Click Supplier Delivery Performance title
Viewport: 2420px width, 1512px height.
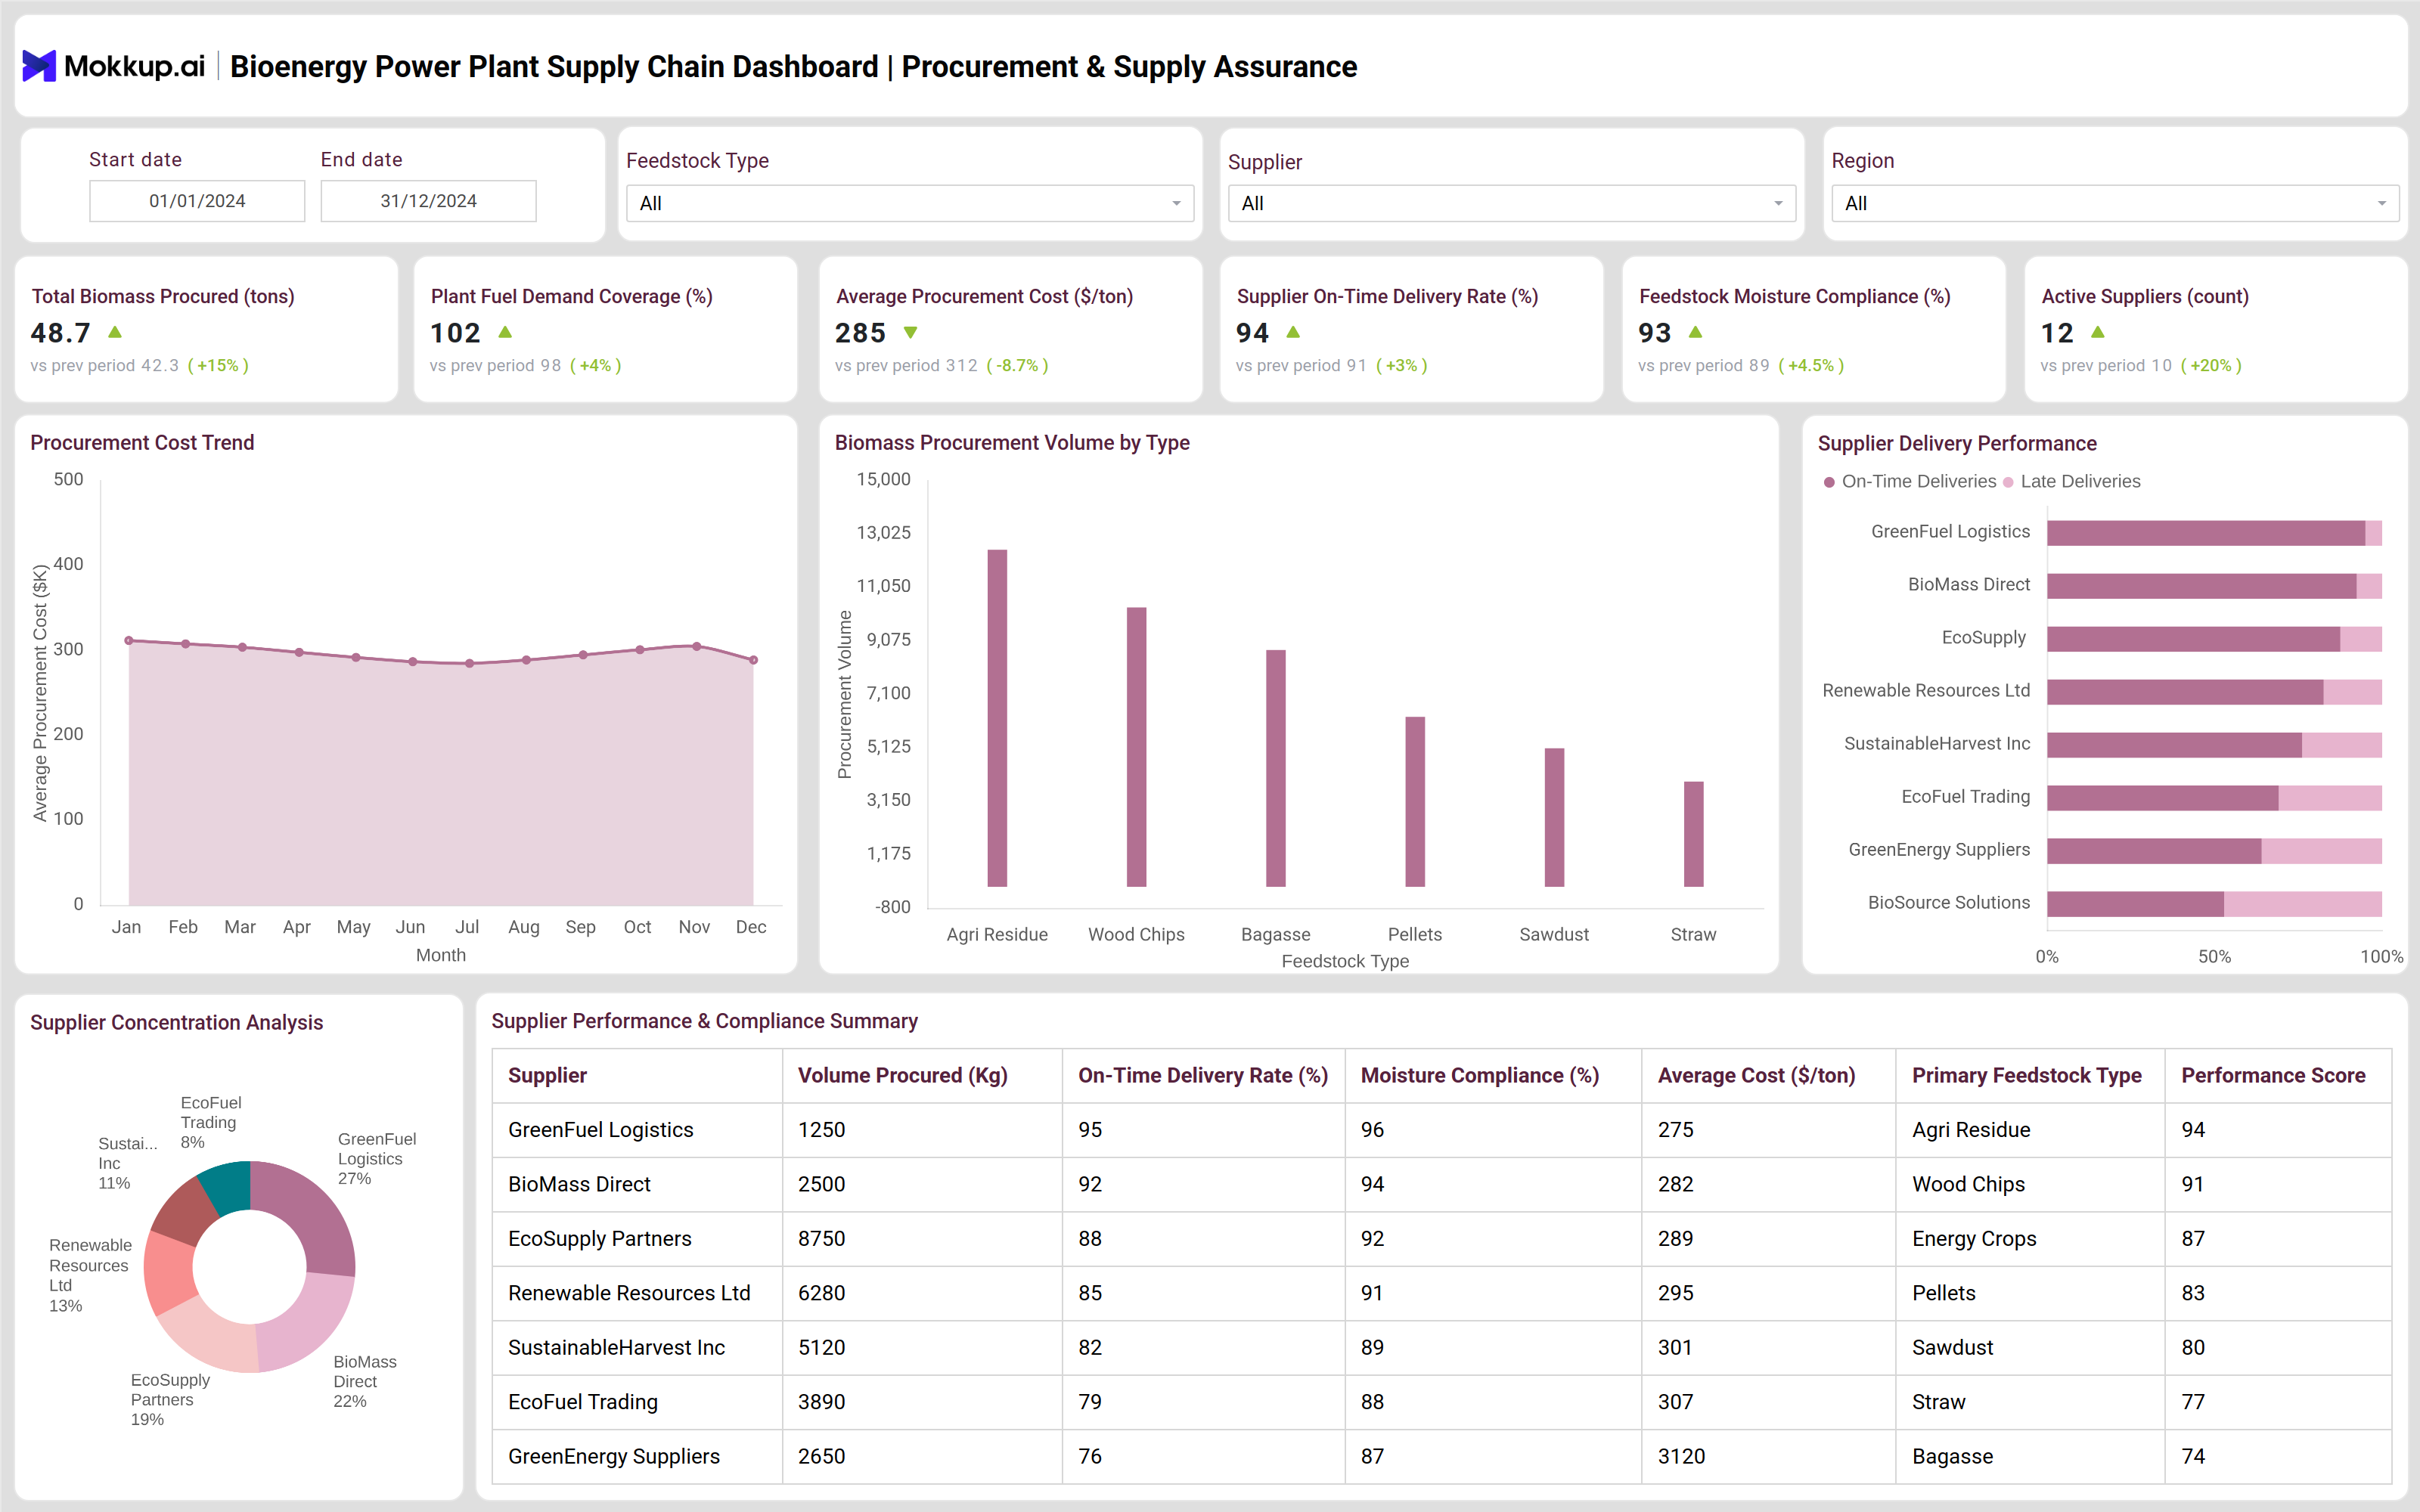(1957, 444)
